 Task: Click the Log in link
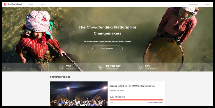pos(207,4)
